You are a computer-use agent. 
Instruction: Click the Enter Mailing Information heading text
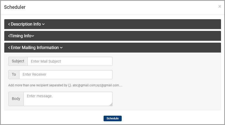[35, 47]
